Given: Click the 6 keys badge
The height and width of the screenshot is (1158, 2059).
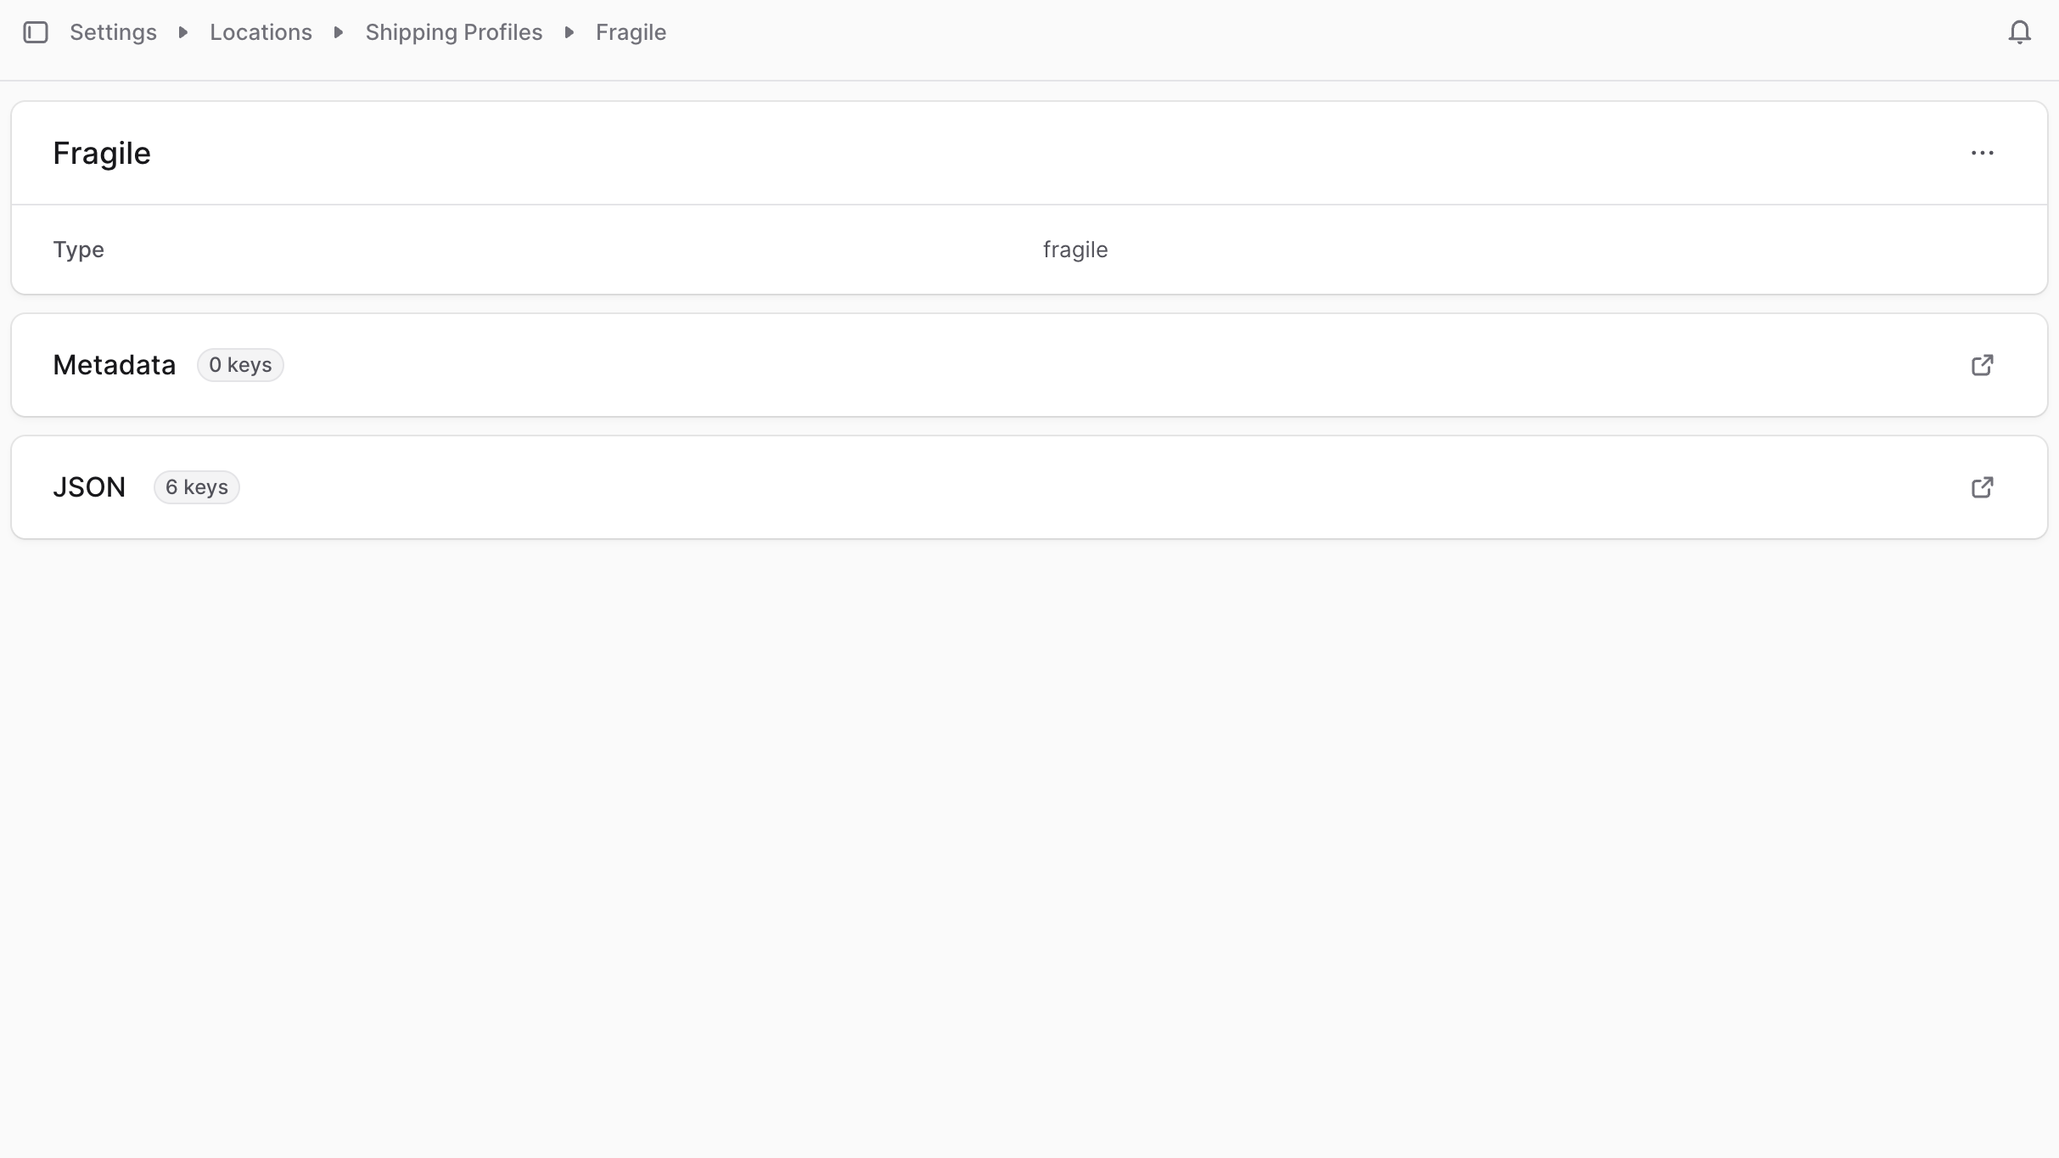Looking at the screenshot, I should point(196,487).
